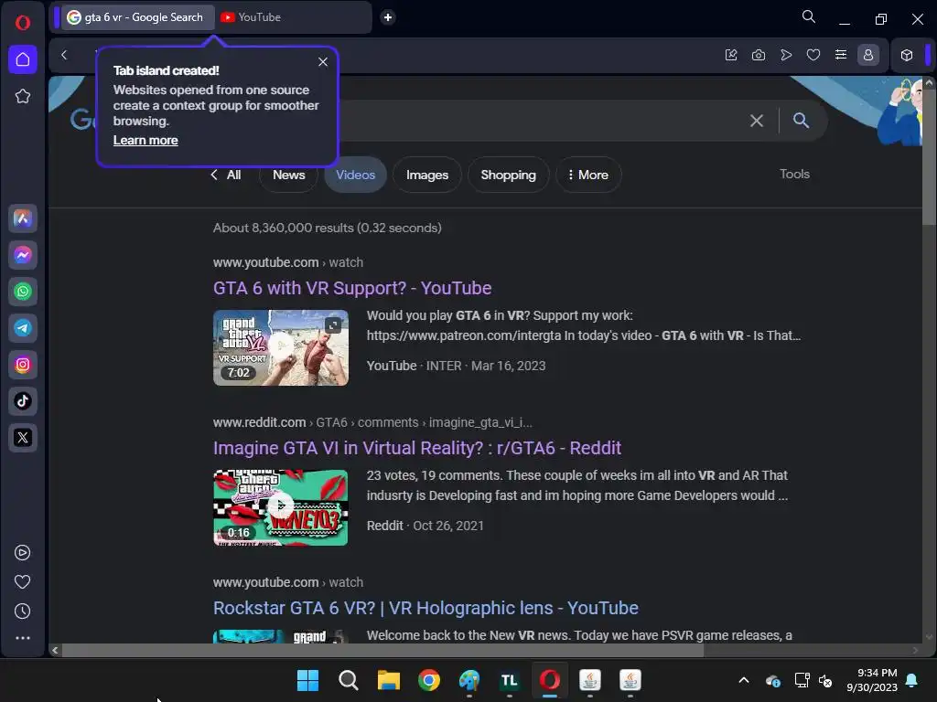Open Windows taskbar search
The width and height of the screenshot is (937, 702).
(x=349, y=680)
